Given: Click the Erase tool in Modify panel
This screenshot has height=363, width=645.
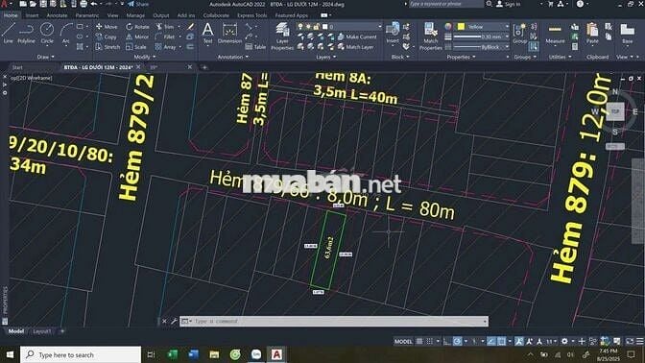Looking at the screenshot, I should tap(190, 27).
